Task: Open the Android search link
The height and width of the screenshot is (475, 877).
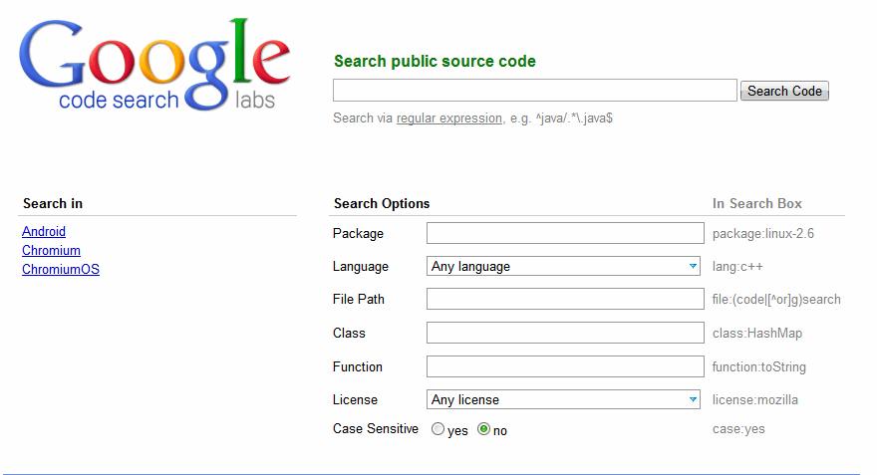Action: [44, 232]
